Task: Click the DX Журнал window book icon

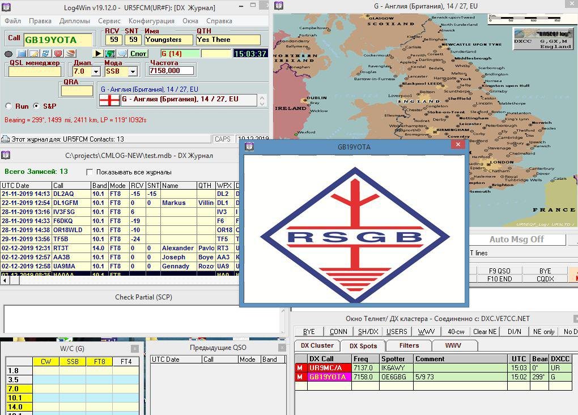Action: pos(6,155)
